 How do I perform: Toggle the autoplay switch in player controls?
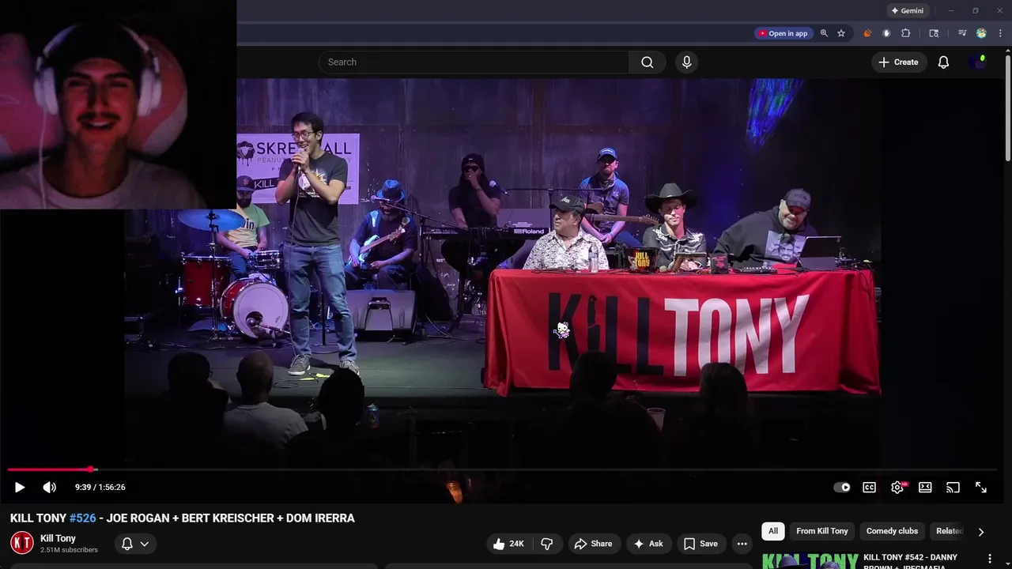click(x=842, y=488)
